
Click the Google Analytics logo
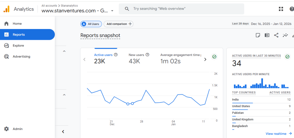[6, 9]
